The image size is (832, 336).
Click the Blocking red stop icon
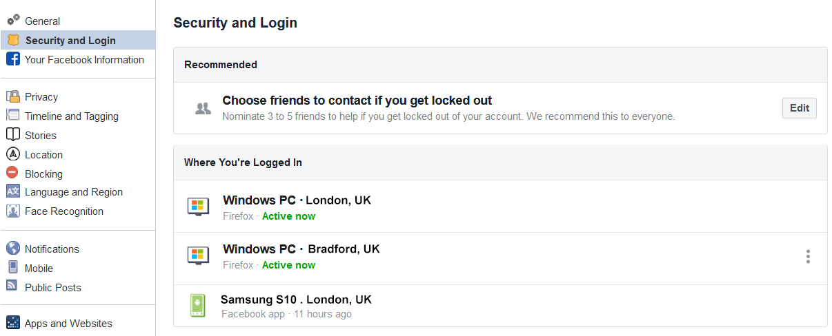[x=12, y=174]
